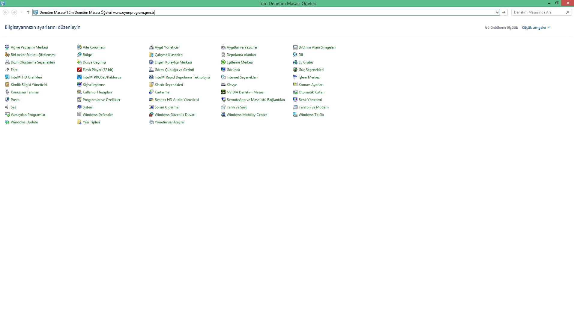
Task: Open the Küçük simgeler view dropdown
Action: tap(536, 28)
